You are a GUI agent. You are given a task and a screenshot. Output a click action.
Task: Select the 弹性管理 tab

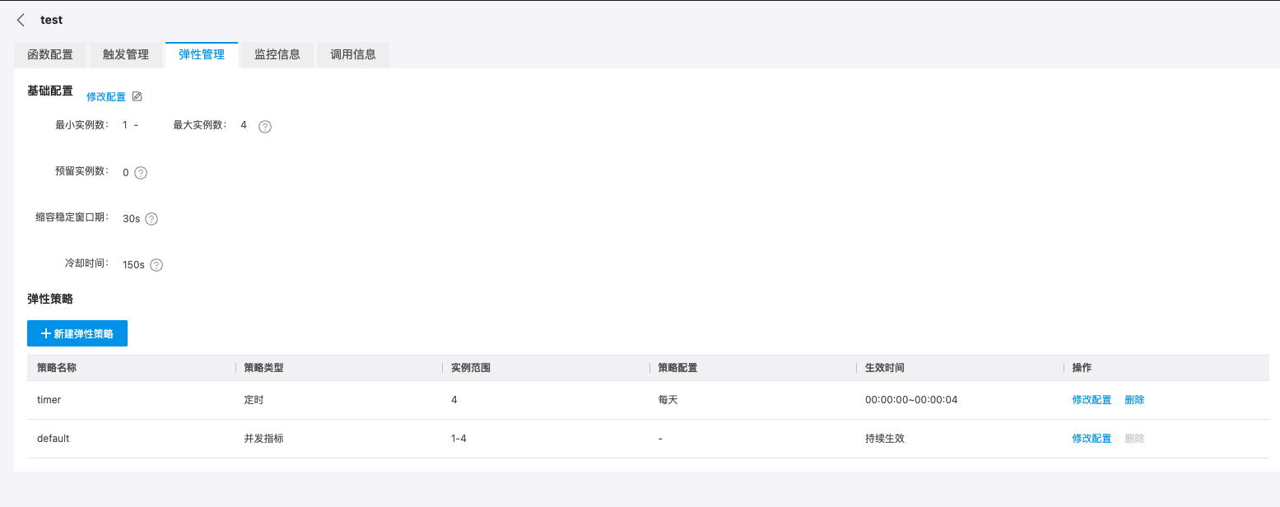click(x=202, y=55)
